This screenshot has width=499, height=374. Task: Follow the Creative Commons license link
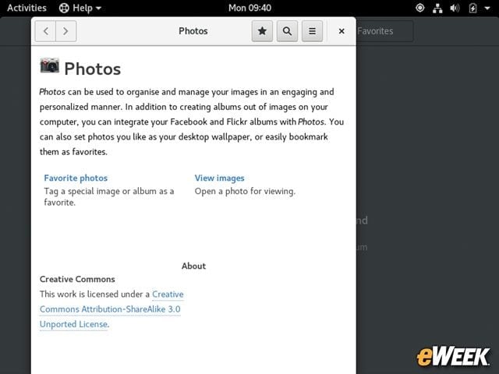pyautogui.click(x=110, y=309)
